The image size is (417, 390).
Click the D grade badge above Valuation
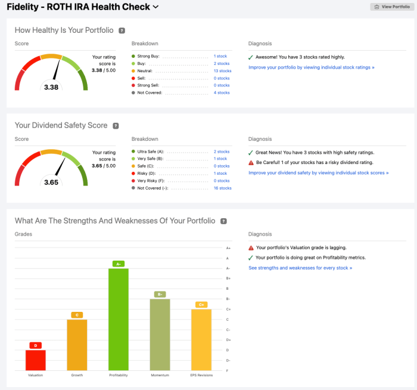click(x=36, y=345)
